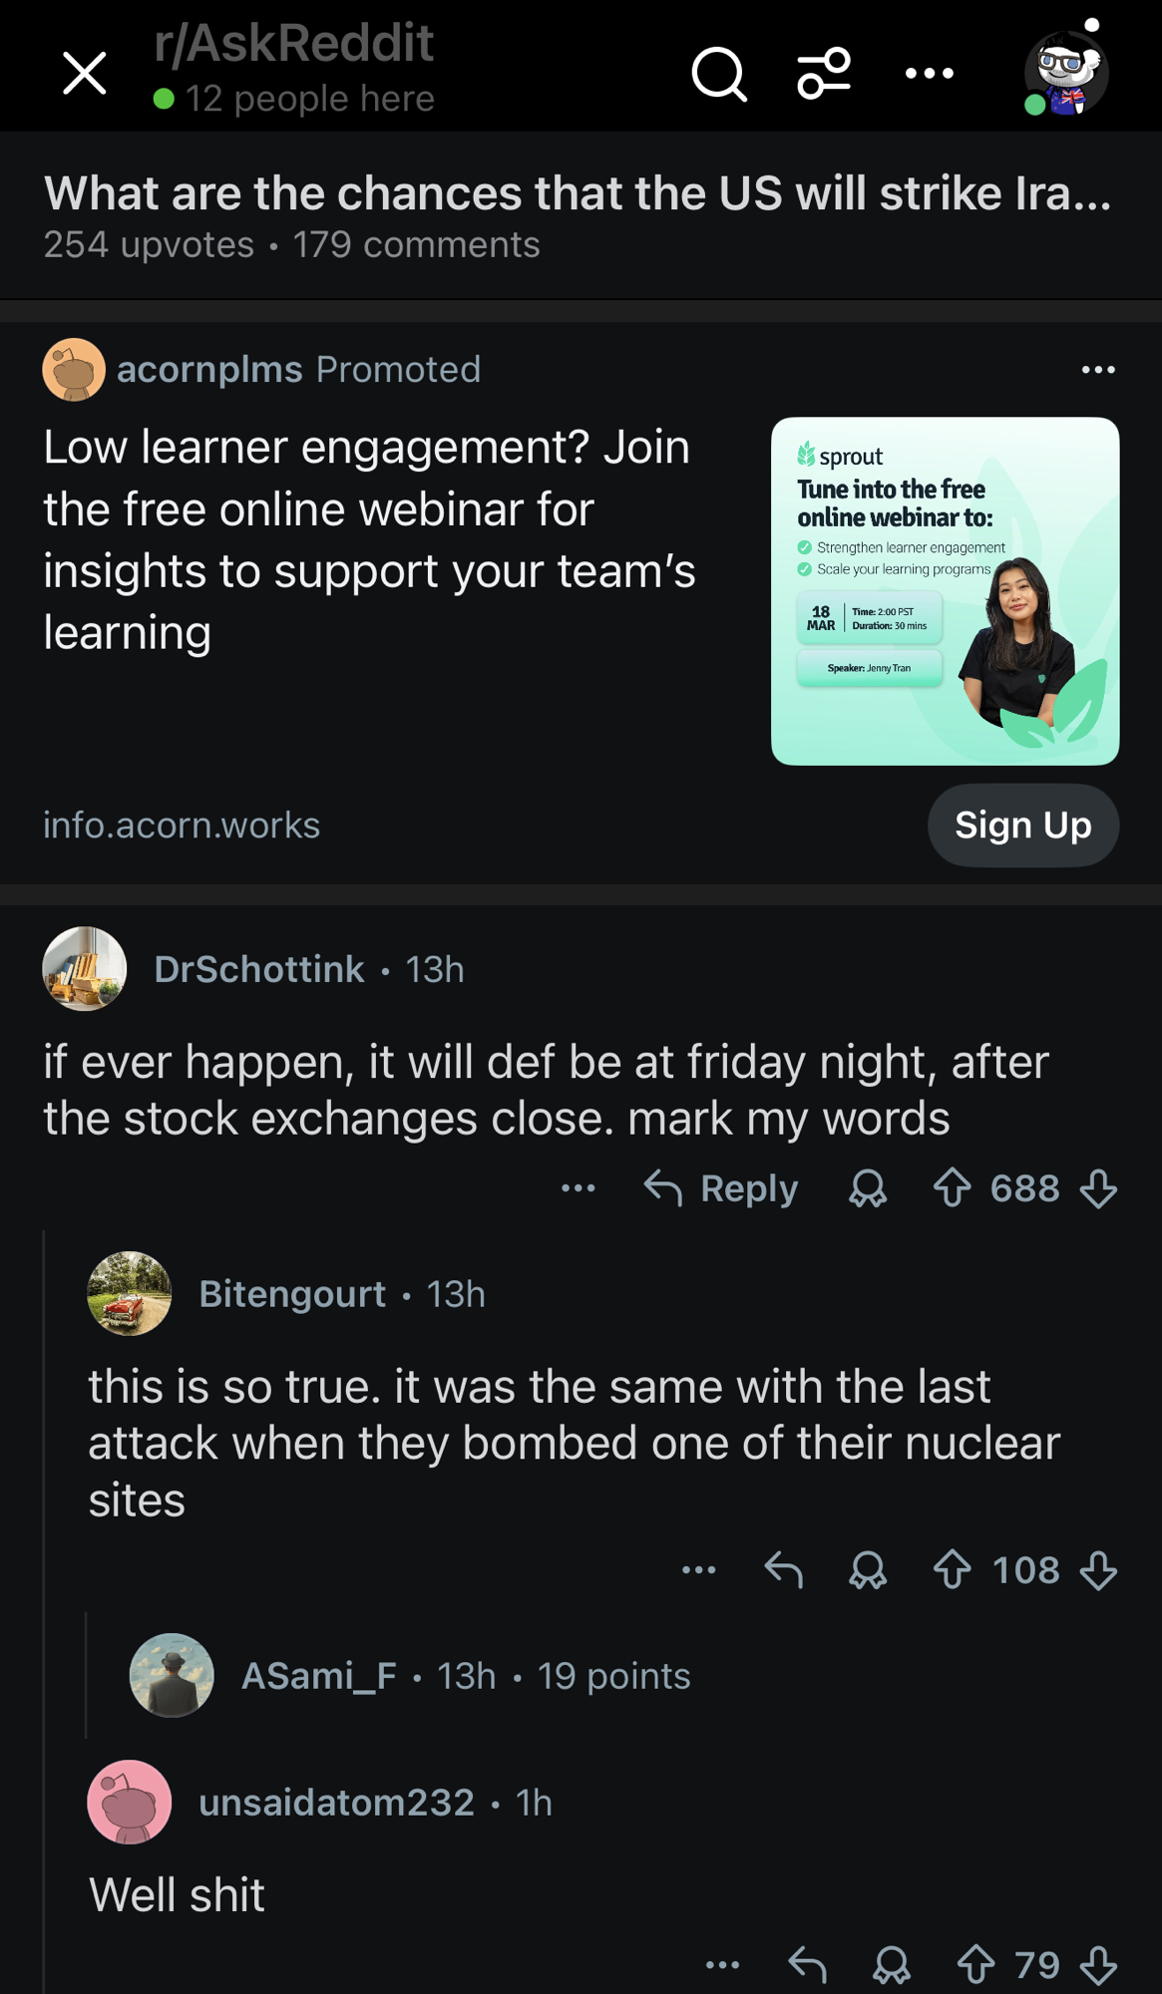Downvote DrSchottink's comment
The image size is (1162, 1994).
[1098, 1188]
